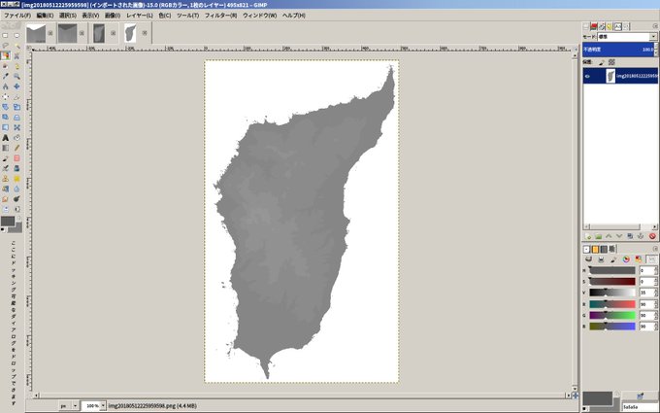Switch to the Channels tab in the dock
The image size is (660, 413).
click(x=594, y=26)
